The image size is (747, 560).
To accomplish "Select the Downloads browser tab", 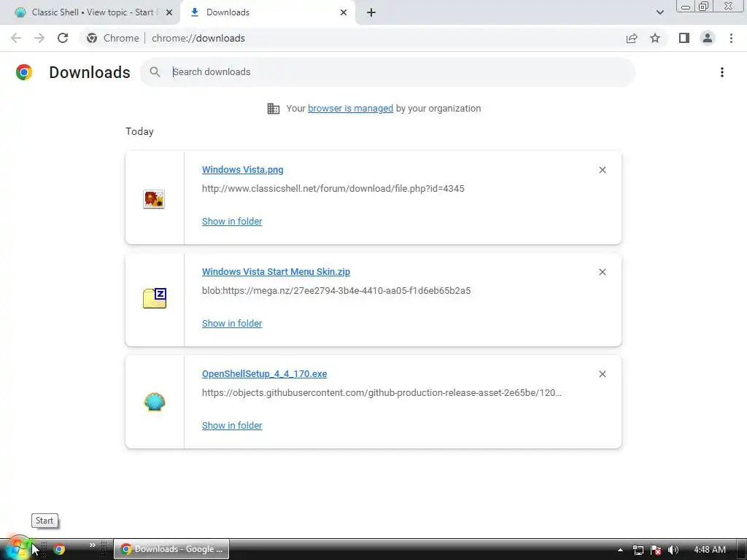I will [267, 12].
